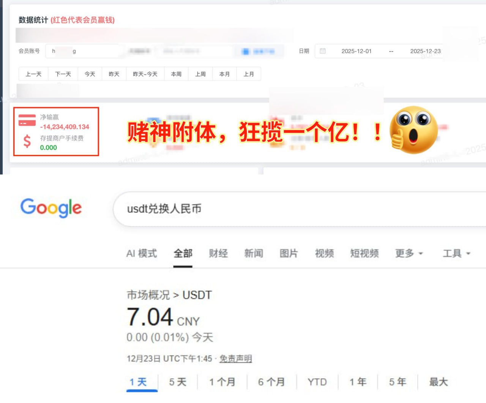The image size is (486, 403).
Task: Select the 最大 chart range
Action: 439,382
